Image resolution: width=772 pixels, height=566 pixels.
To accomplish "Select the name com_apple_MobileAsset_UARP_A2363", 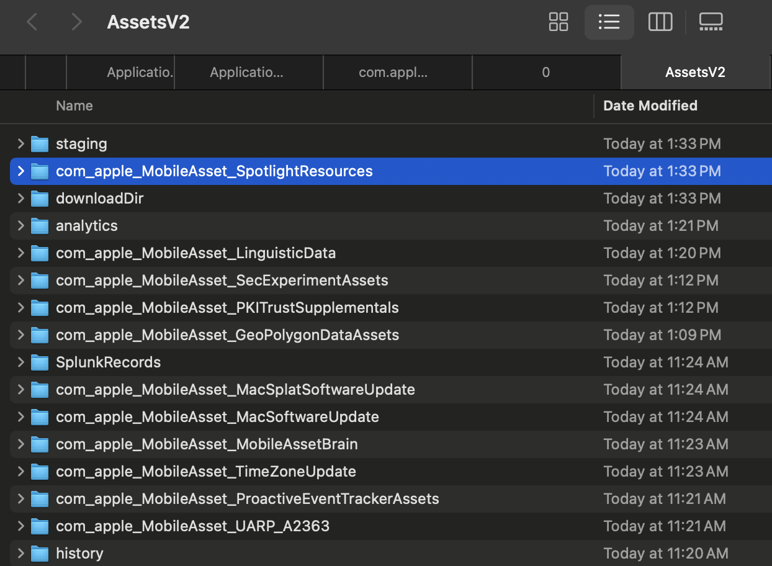I will (x=193, y=526).
